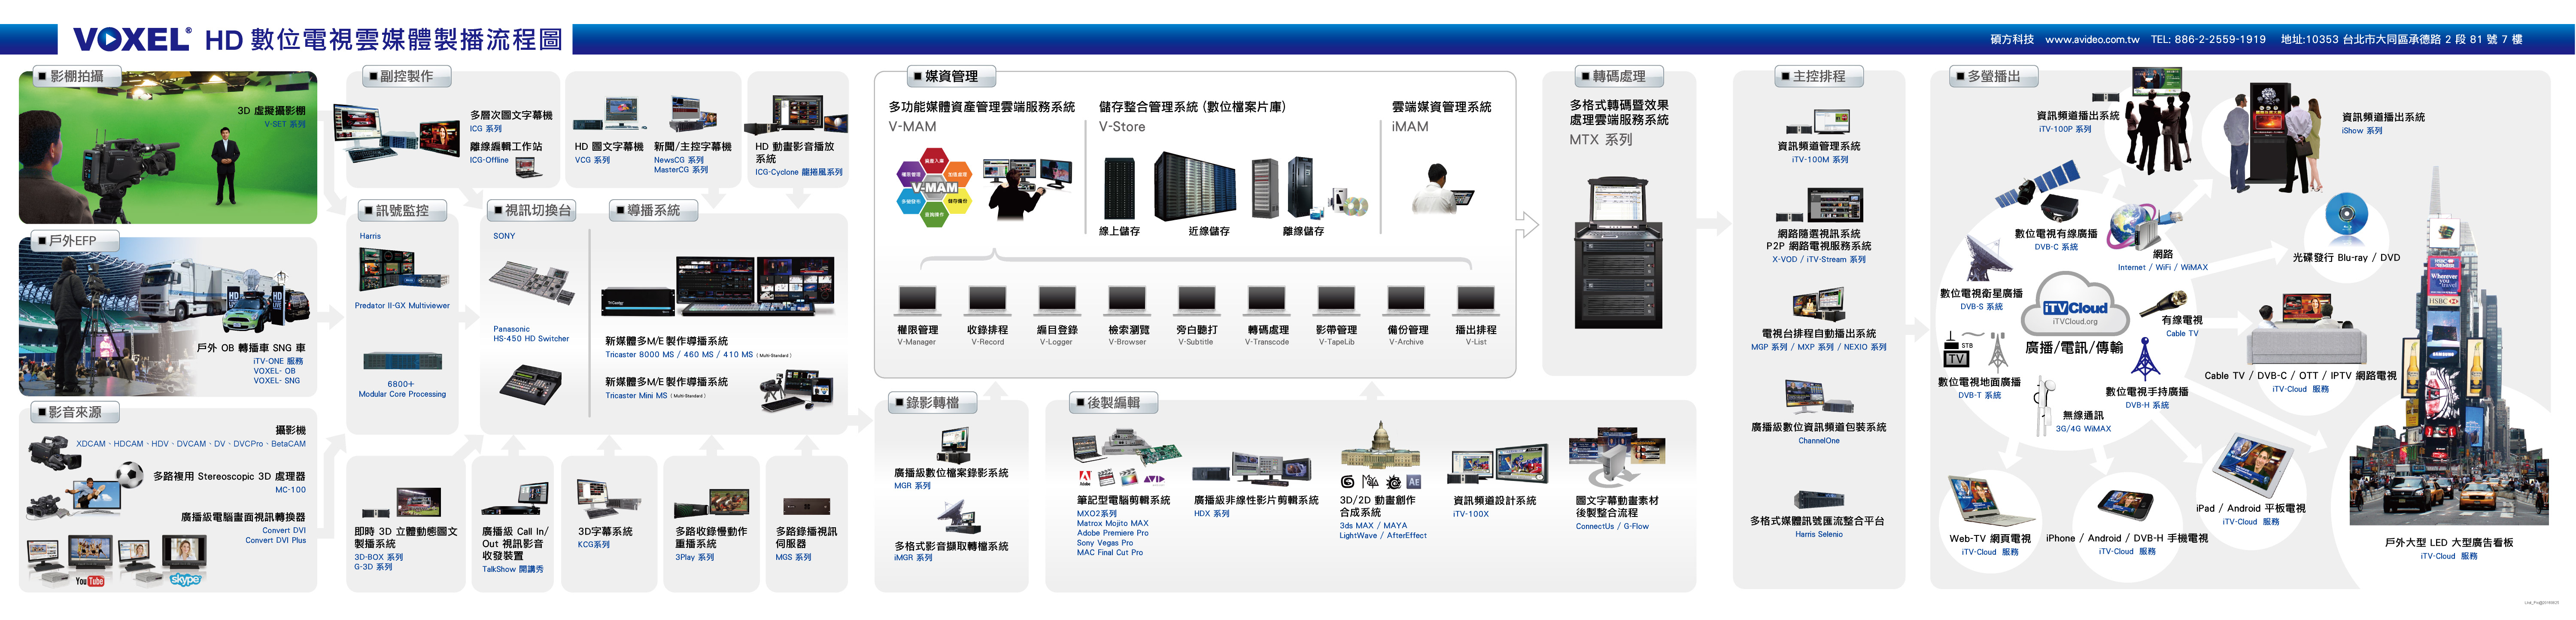Click the iTVCloud.org link text
Image resolution: width=2576 pixels, height=620 pixels.
[2075, 322]
